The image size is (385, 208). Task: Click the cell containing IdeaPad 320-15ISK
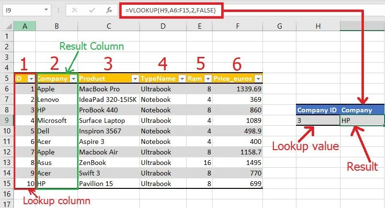(x=109, y=99)
